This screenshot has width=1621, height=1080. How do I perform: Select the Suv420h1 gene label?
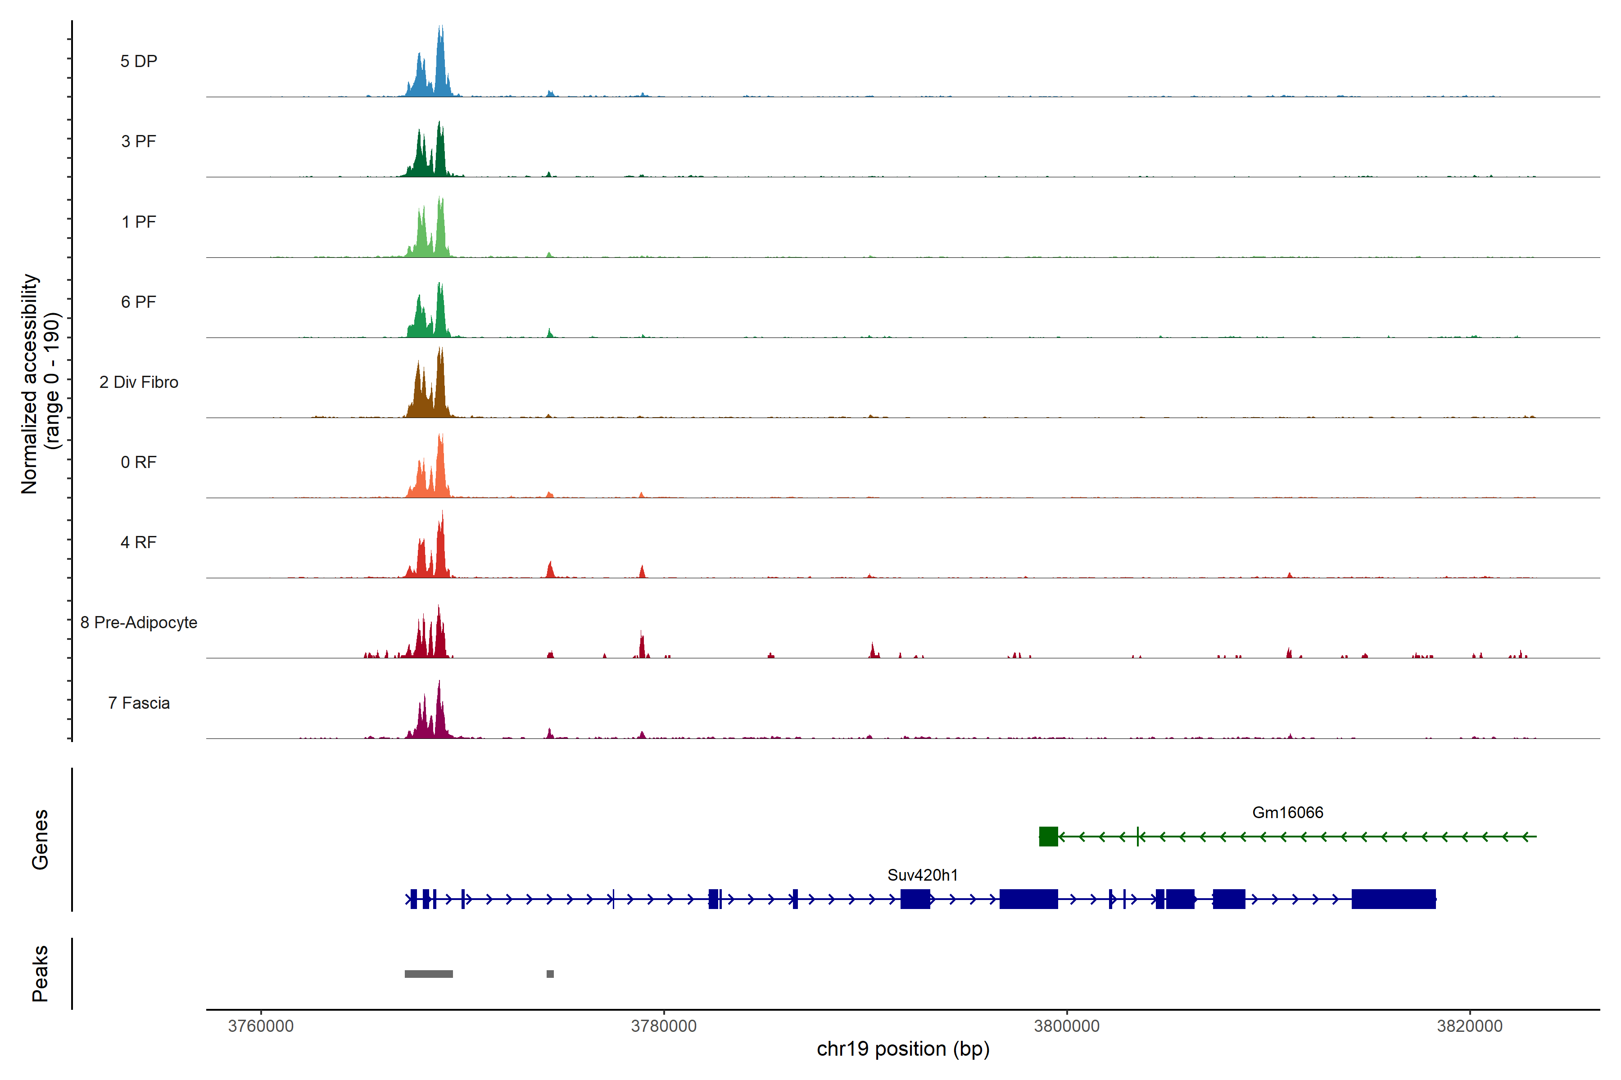922,875
